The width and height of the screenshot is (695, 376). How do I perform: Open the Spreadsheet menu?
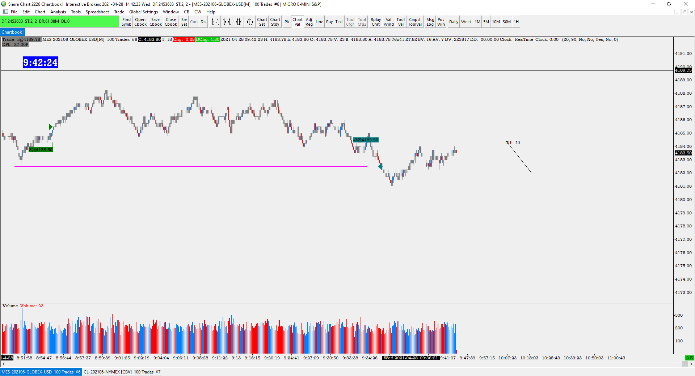(x=97, y=12)
